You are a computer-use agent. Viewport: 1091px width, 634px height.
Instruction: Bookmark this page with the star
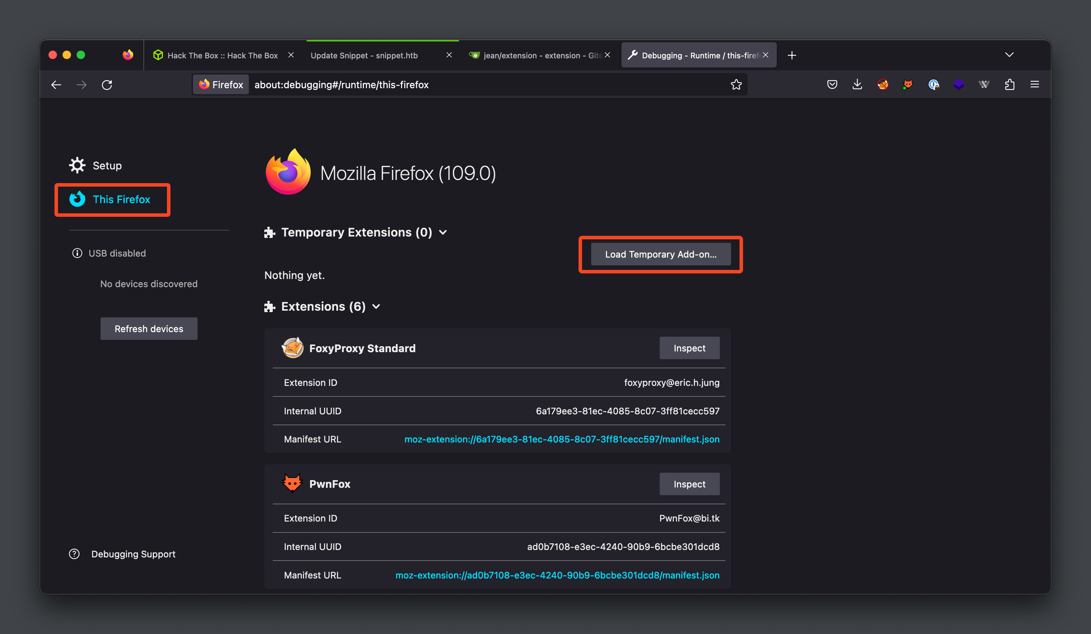[x=736, y=85]
